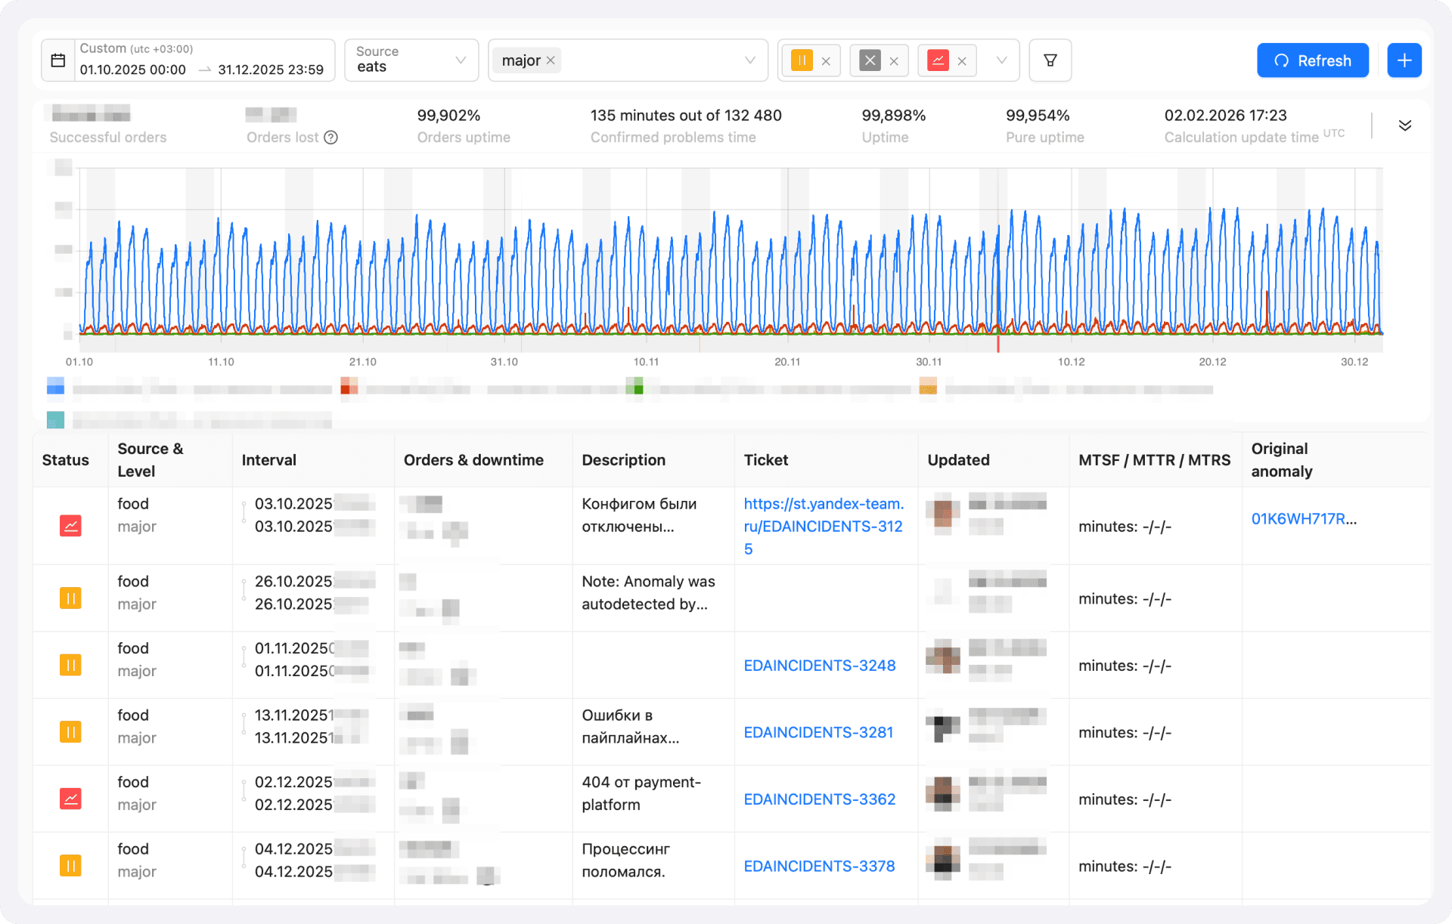Click the blue plus add button
This screenshot has height=924, width=1452.
click(x=1404, y=60)
